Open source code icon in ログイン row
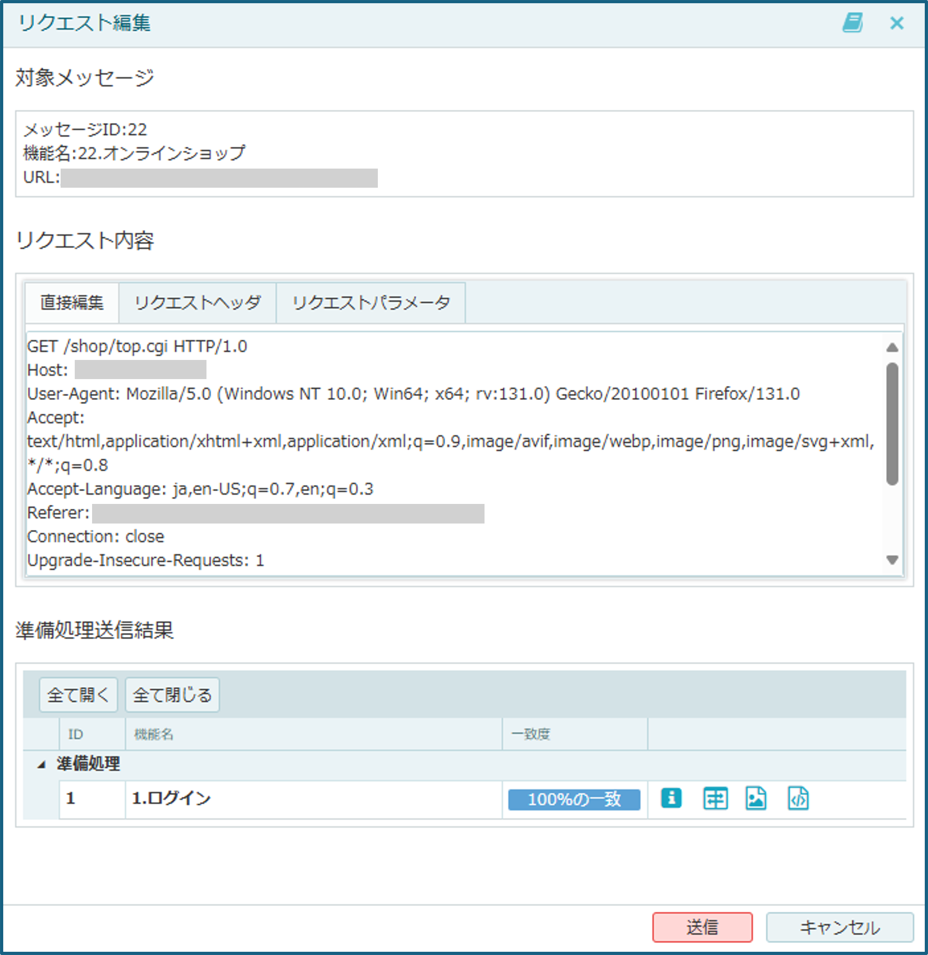Screen dimensions: 928x955 [x=799, y=799]
